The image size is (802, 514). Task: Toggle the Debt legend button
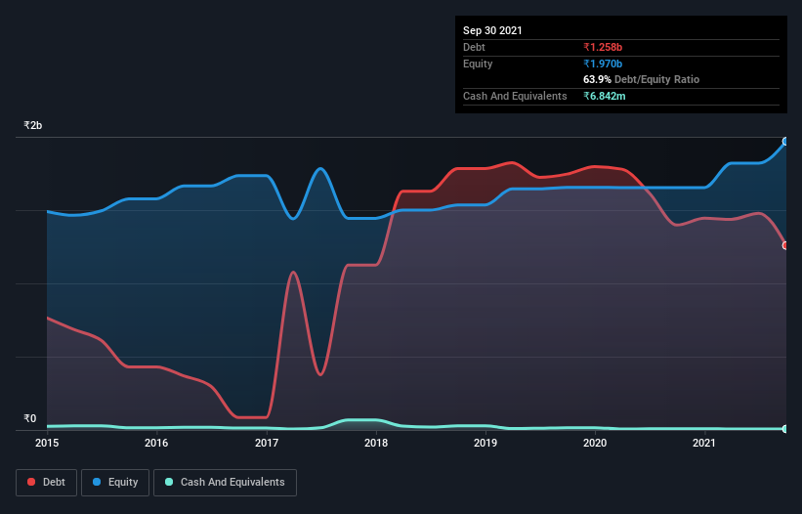pos(46,483)
